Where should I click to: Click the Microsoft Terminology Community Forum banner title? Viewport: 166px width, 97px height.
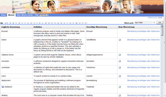(x=79, y=8)
